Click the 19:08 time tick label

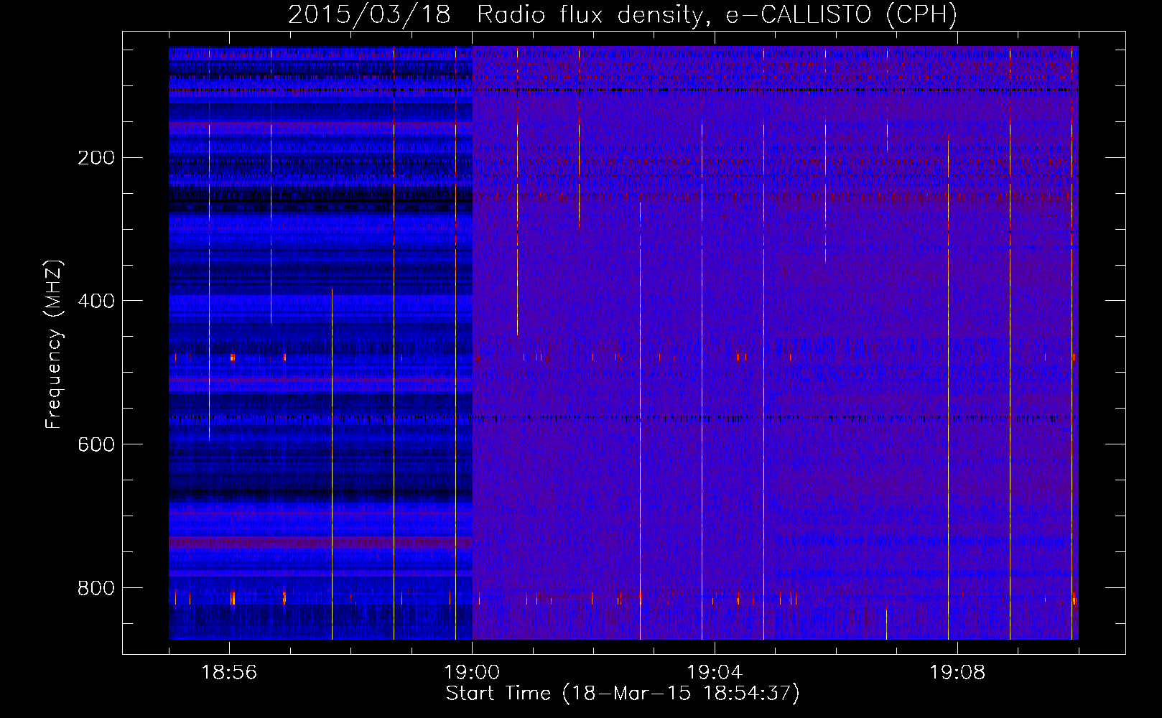pos(957,673)
